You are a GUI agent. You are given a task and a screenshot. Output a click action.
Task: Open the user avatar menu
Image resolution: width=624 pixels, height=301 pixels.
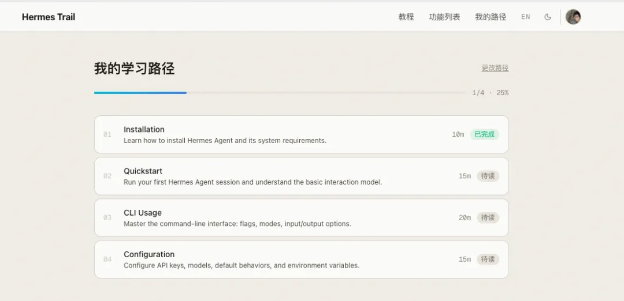coord(573,17)
